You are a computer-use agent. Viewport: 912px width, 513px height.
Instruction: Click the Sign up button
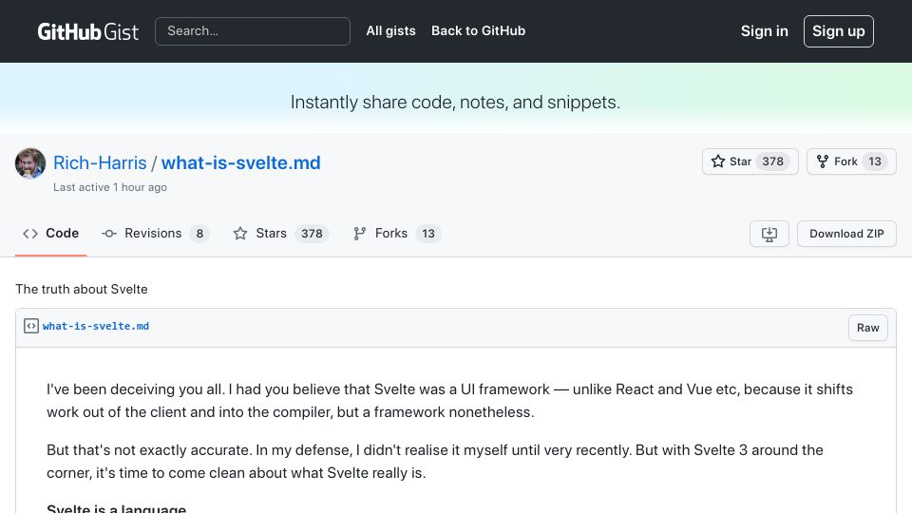point(838,31)
